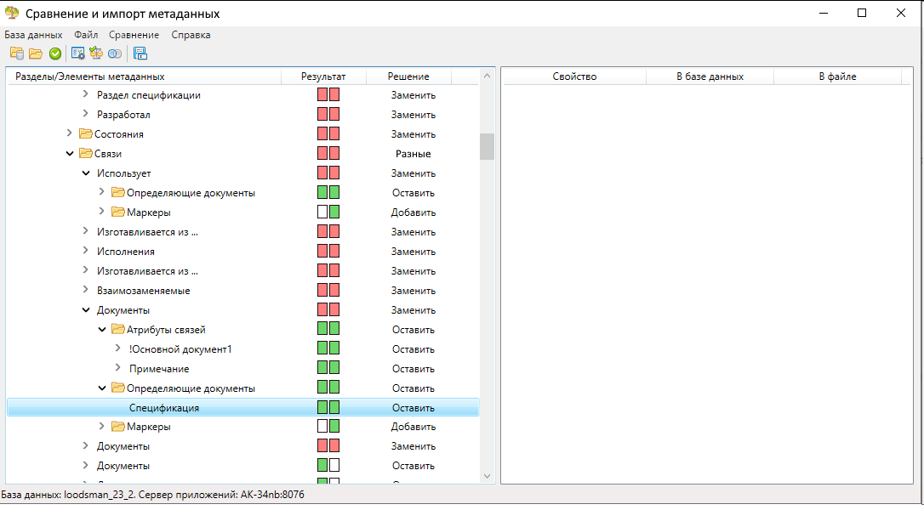The width and height of the screenshot is (924, 510).
Task: Collapse the Атрибуты связей folder
Action: [102, 330]
